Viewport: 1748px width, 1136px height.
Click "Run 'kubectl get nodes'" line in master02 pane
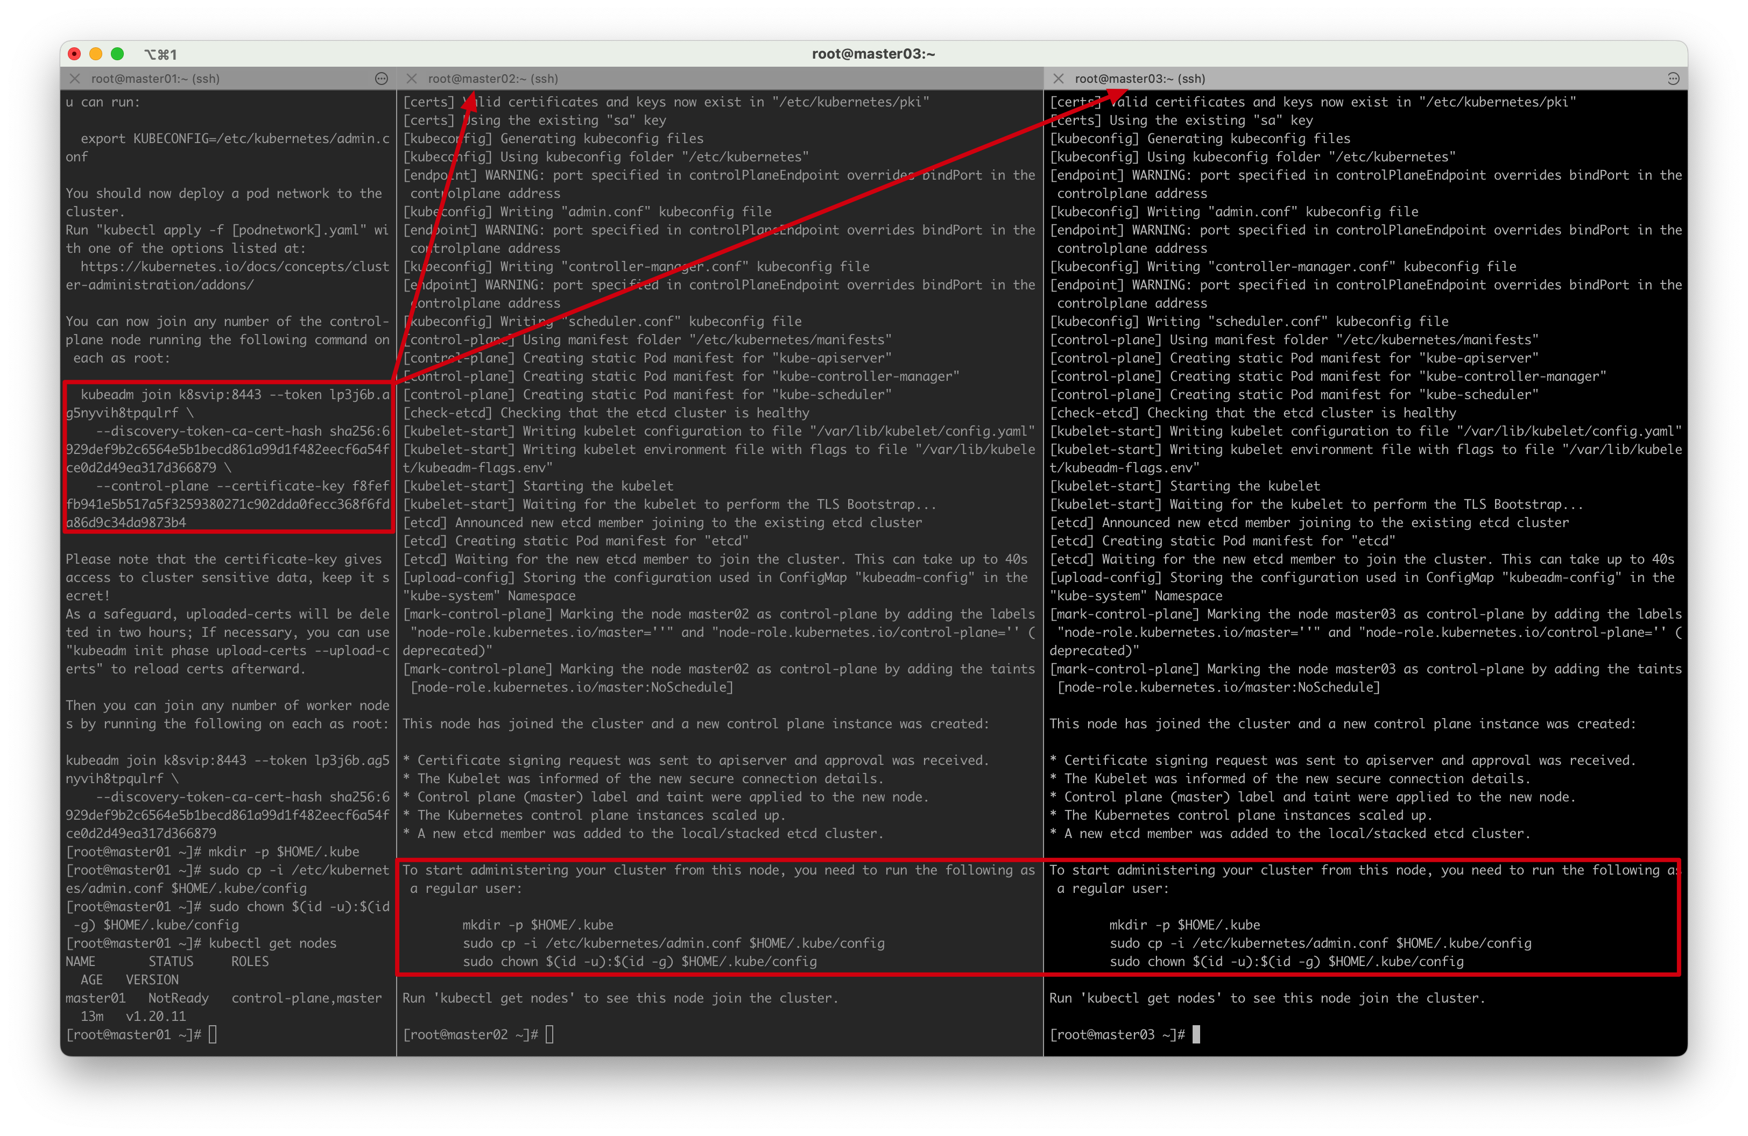click(x=621, y=998)
